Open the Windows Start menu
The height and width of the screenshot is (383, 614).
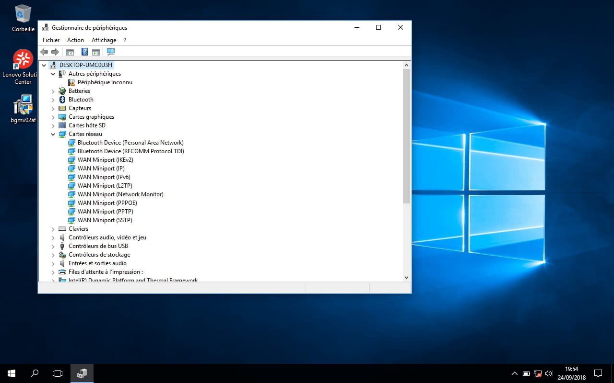(12, 373)
